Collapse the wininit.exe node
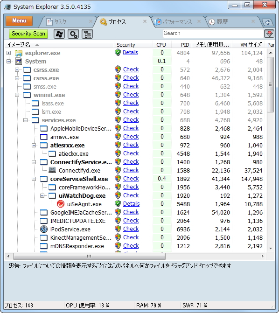Viewport: 279px width, 313px height. [17, 95]
